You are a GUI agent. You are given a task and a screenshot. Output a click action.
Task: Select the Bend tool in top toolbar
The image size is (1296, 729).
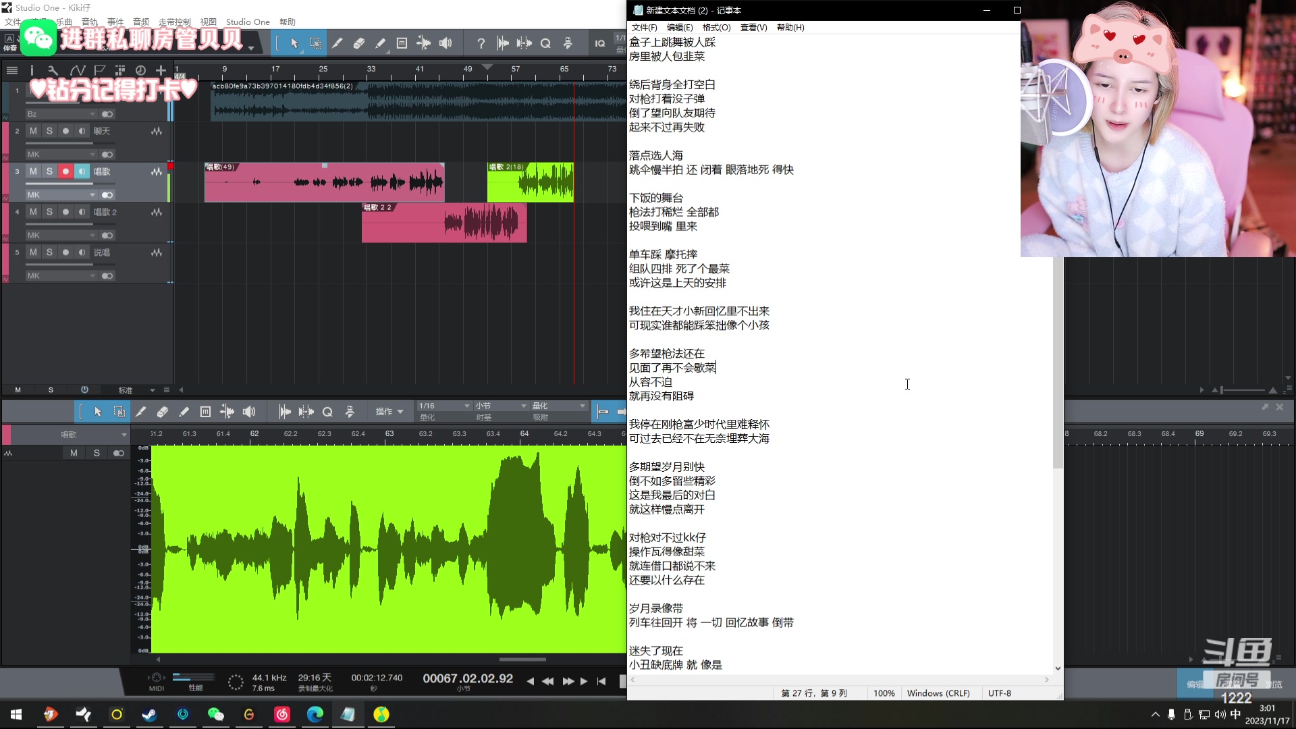pos(423,43)
